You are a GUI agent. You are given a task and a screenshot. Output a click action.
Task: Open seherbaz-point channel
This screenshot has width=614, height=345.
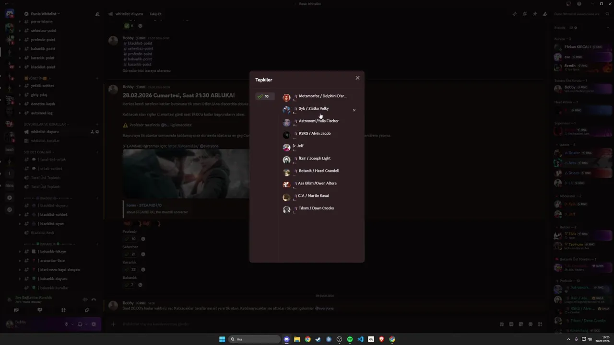[x=44, y=31]
